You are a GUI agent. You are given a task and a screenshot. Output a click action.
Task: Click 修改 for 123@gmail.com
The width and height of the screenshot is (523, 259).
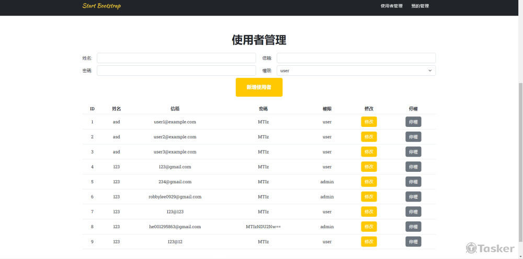[x=369, y=167]
